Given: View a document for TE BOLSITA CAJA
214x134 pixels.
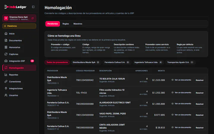Looking at the screenshot, I should point(181,80).
